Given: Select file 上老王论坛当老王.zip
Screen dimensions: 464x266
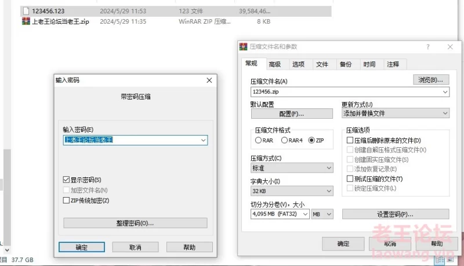Looking at the screenshot, I should [x=60, y=21].
